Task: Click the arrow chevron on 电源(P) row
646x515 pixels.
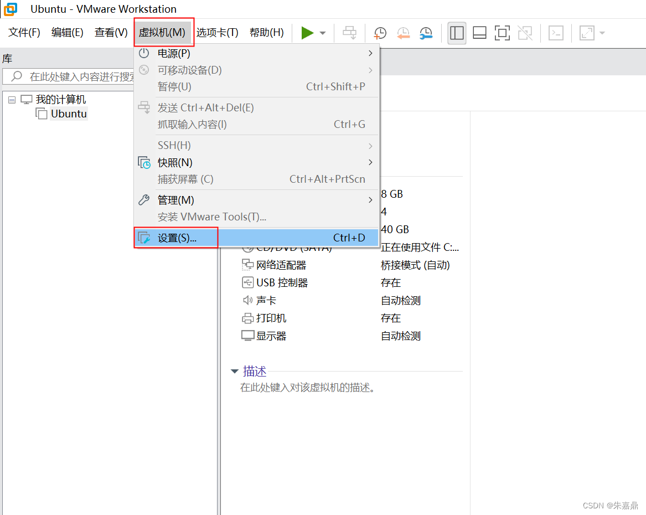Action: tap(370, 53)
